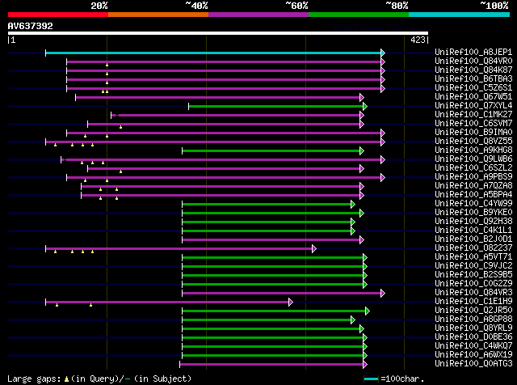Click the arrowhead ending the A9KHG8 alignment
Image resolution: width=517 pixels, height=385 pixels.
point(362,151)
